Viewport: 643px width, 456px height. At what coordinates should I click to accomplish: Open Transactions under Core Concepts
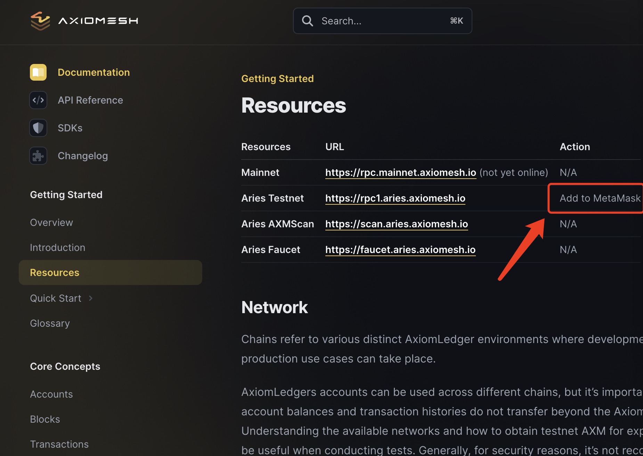tap(59, 444)
